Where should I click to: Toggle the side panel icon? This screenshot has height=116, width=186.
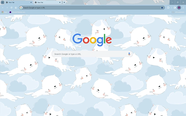click(x=174, y=8)
